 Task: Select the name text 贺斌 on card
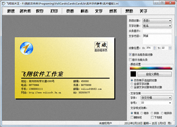coord(101,45)
